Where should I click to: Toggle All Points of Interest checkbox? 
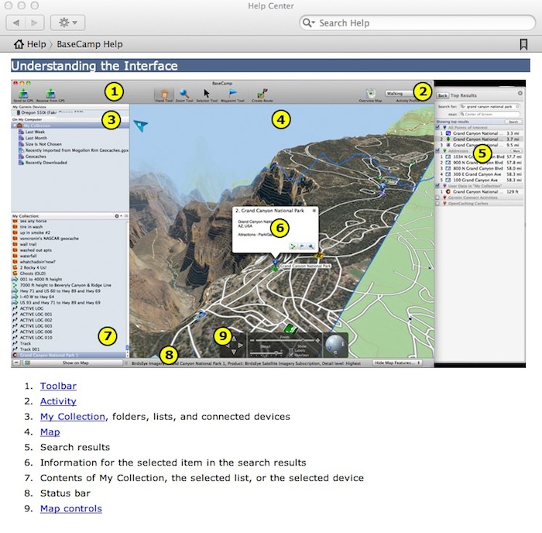pos(437,128)
